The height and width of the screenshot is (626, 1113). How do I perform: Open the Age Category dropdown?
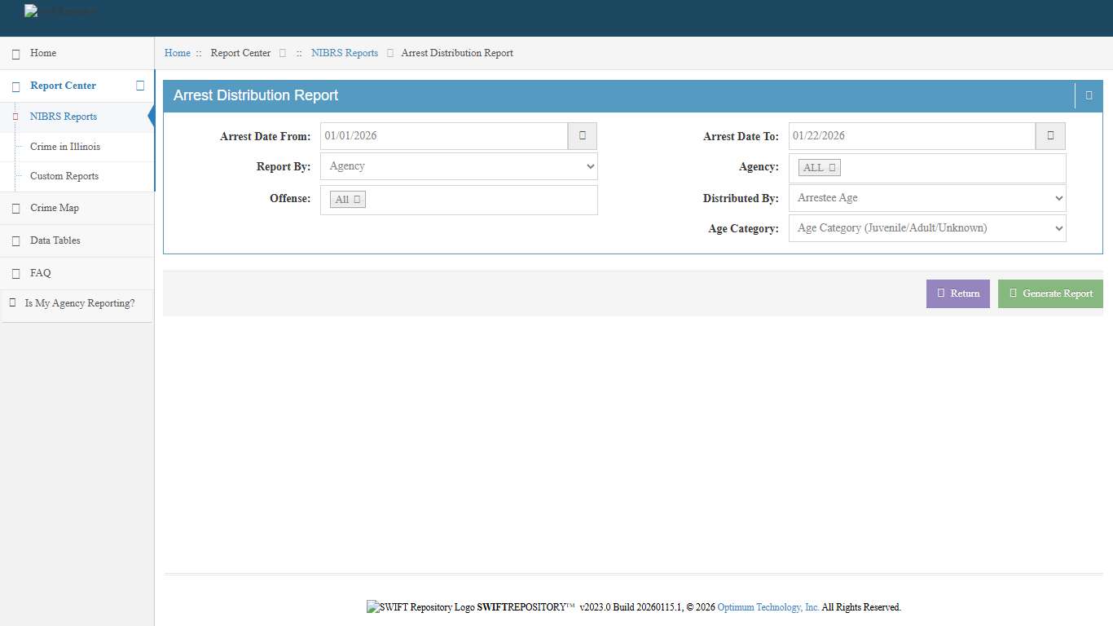click(927, 228)
